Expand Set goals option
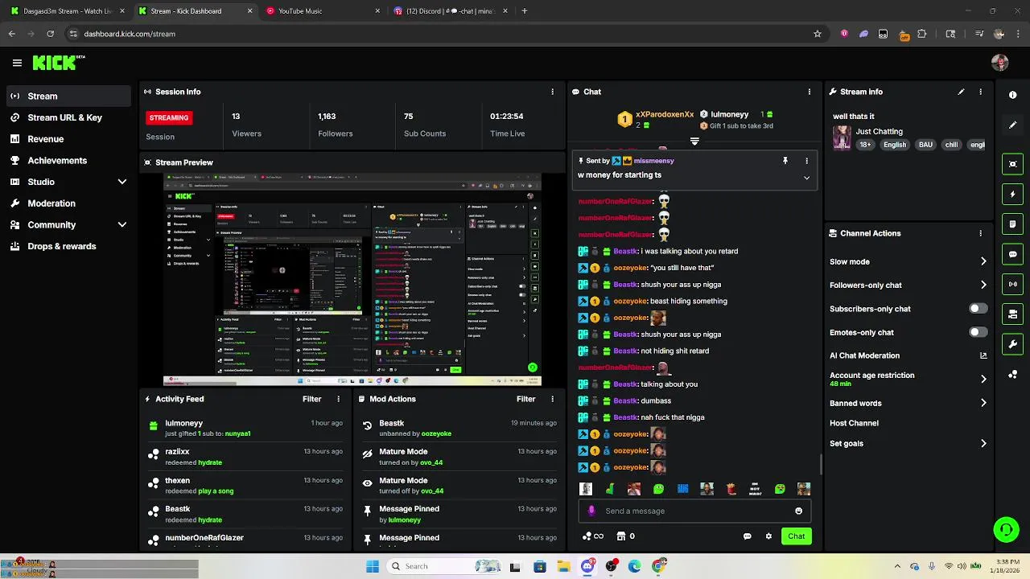This screenshot has width=1030, height=579. tap(983, 443)
